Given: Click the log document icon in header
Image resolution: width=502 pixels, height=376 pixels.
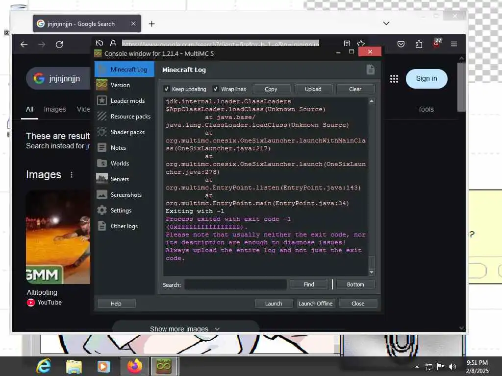Looking at the screenshot, I should coord(371,70).
